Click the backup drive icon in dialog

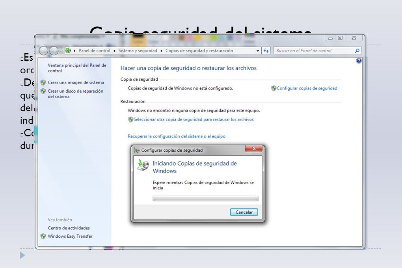[143, 165]
